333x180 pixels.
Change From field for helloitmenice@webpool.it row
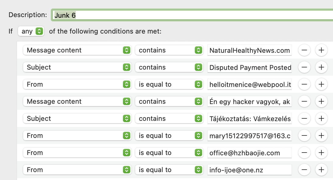pyautogui.click(x=77, y=85)
